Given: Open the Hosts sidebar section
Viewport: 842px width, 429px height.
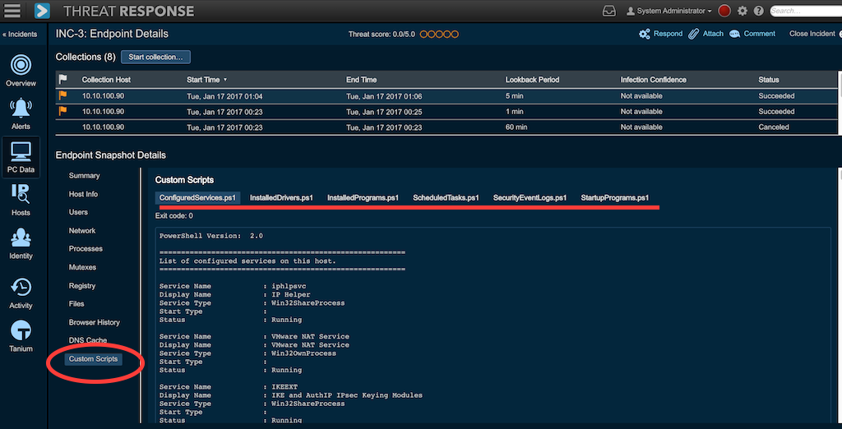Looking at the screenshot, I should 21,201.
